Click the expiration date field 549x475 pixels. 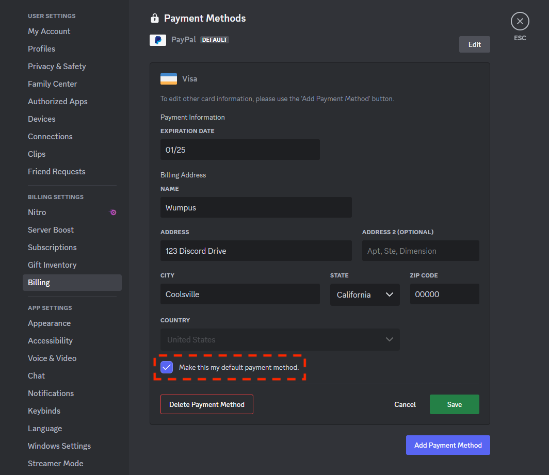point(240,149)
